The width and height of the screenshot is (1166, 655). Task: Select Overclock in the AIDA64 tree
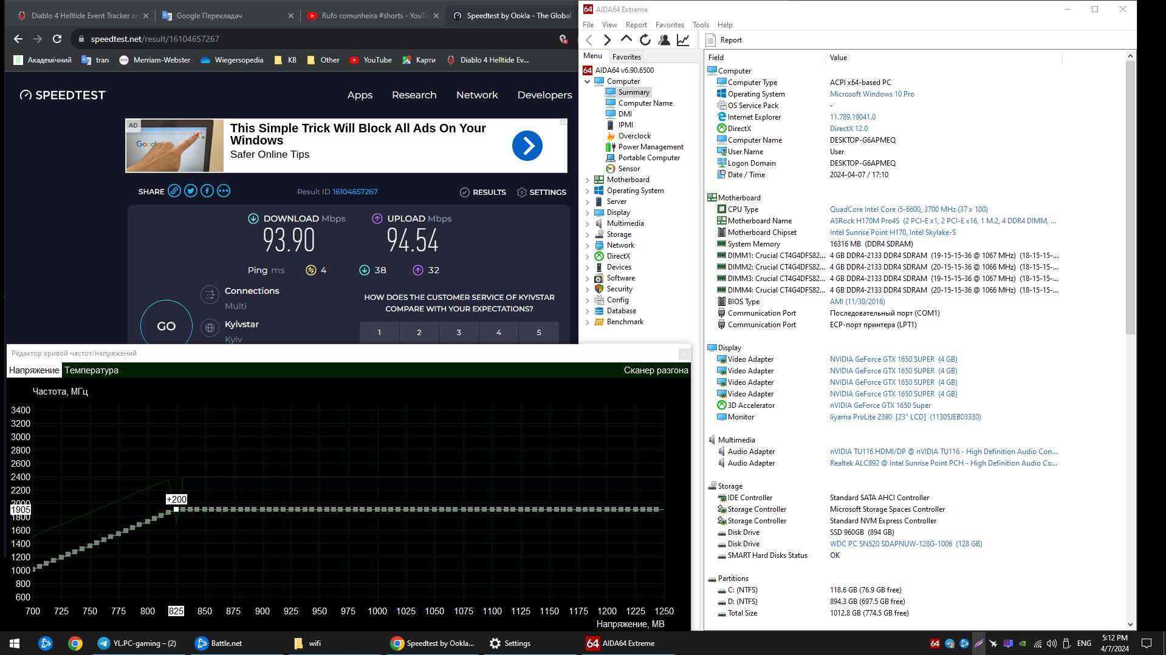(634, 136)
